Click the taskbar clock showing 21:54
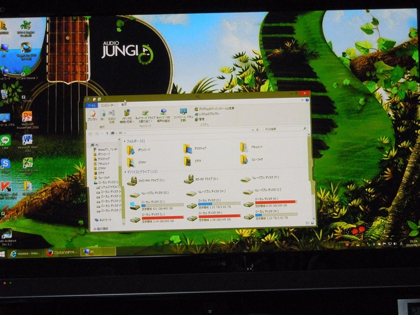 coord(413,243)
